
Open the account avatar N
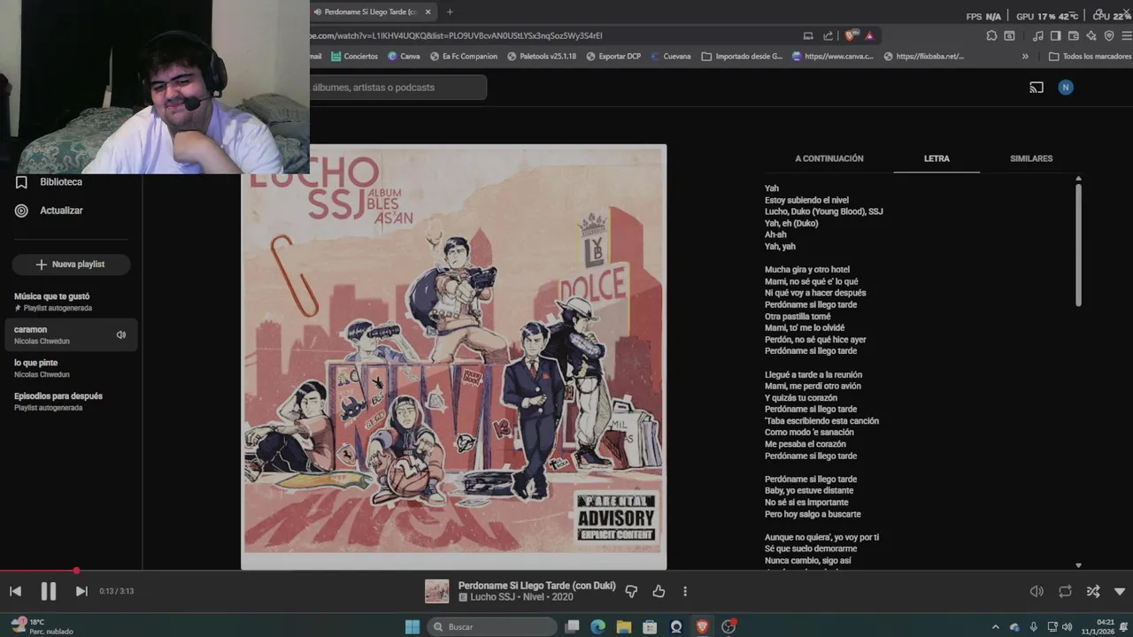click(1066, 88)
